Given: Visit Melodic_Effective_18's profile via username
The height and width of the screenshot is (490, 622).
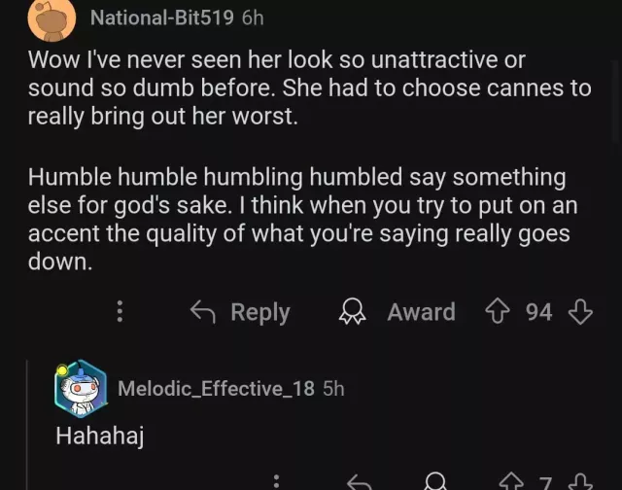Looking at the screenshot, I should pyautogui.click(x=216, y=388).
